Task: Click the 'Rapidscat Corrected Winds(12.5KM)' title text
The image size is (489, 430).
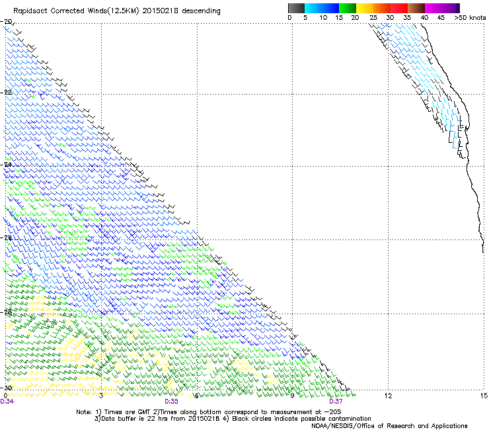Action: click(x=76, y=11)
